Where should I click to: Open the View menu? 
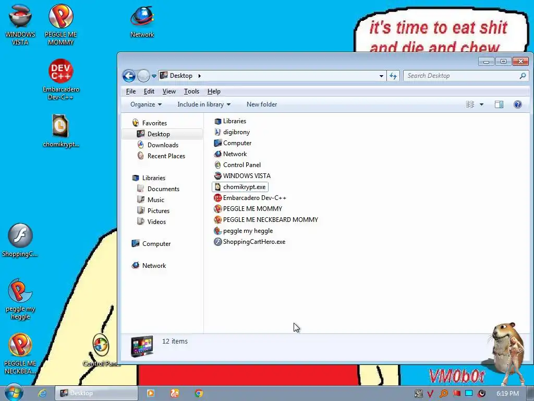click(169, 91)
